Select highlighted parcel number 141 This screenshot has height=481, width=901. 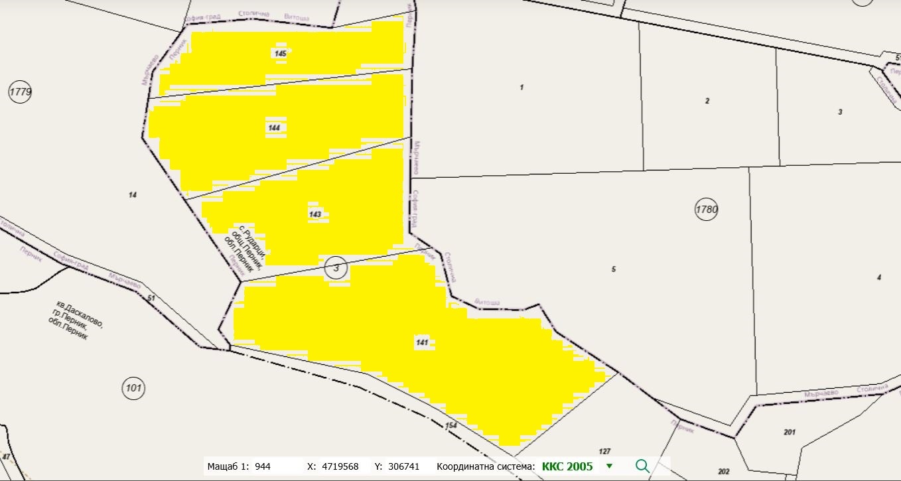421,343
